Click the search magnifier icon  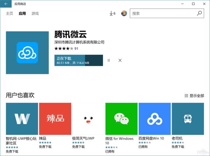click(x=199, y=13)
